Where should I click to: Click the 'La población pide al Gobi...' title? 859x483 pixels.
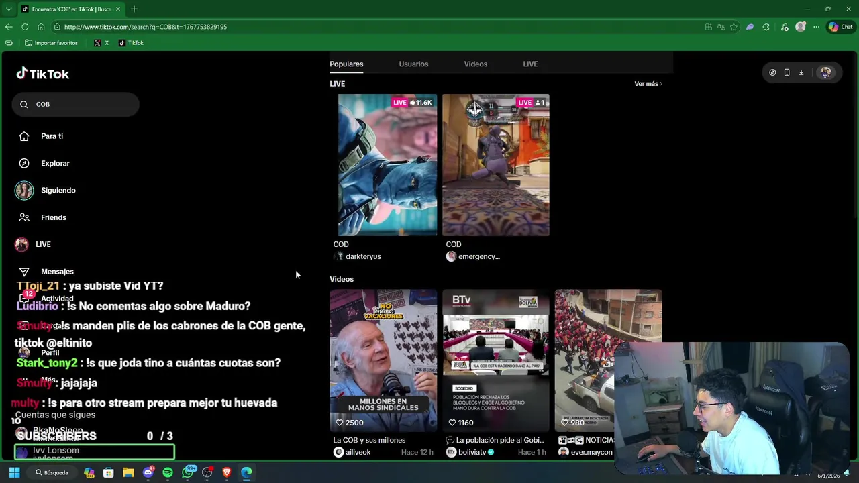(x=500, y=440)
